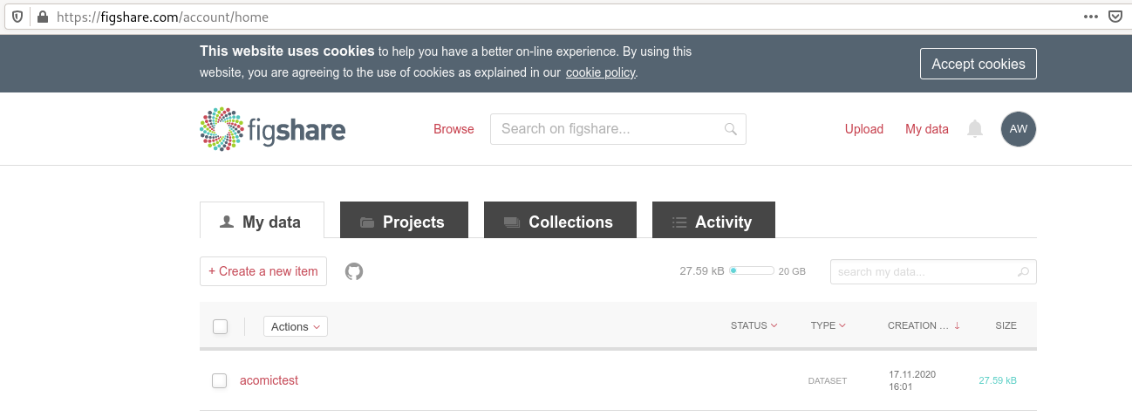Select the acomictest item checkbox
The image size is (1132, 417).
220,380
